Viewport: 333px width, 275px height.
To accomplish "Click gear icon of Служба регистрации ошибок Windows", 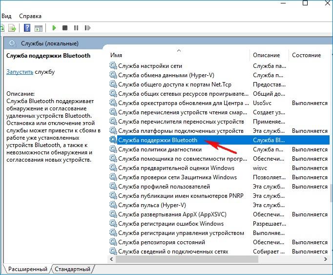I will (113, 224).
